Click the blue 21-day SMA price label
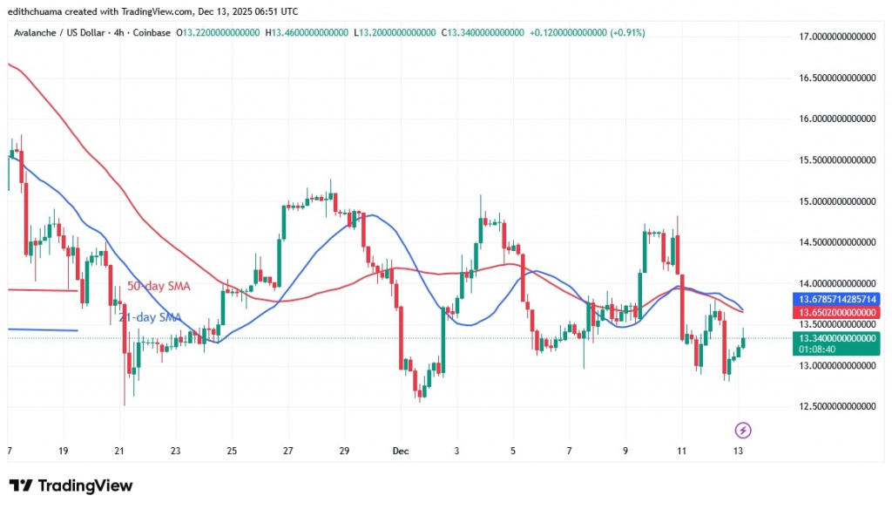Viewport: 892px width, 509px height. coord(835,299)
